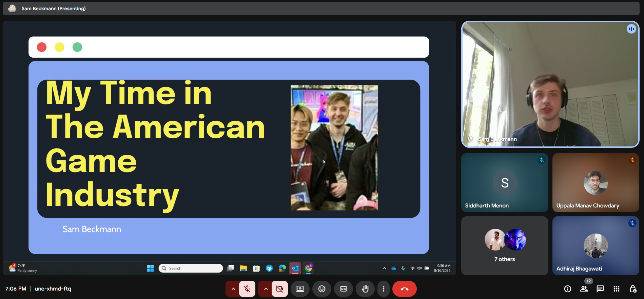Open the chat with everyone panel
644x299 pixels.
pyautogui.click(x=600, y=289)
